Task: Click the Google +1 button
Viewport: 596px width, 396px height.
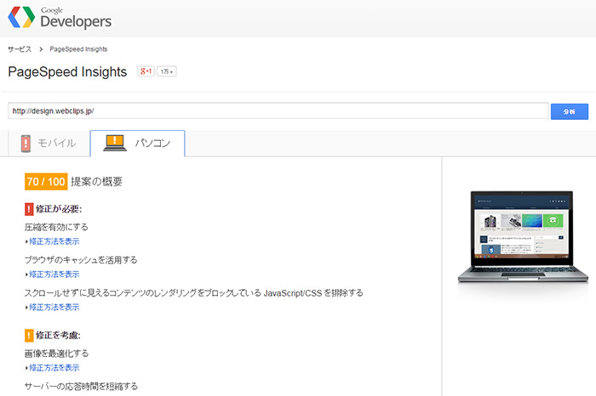Action: [146, 71]
